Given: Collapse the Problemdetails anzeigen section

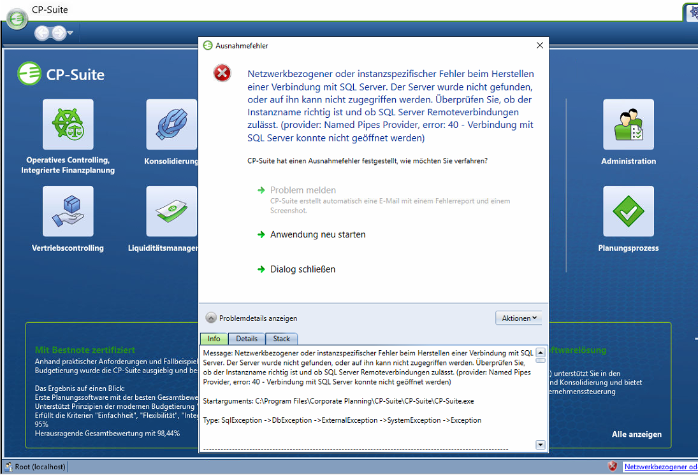Looking at the screenshot, I should [x=211, y=318].
